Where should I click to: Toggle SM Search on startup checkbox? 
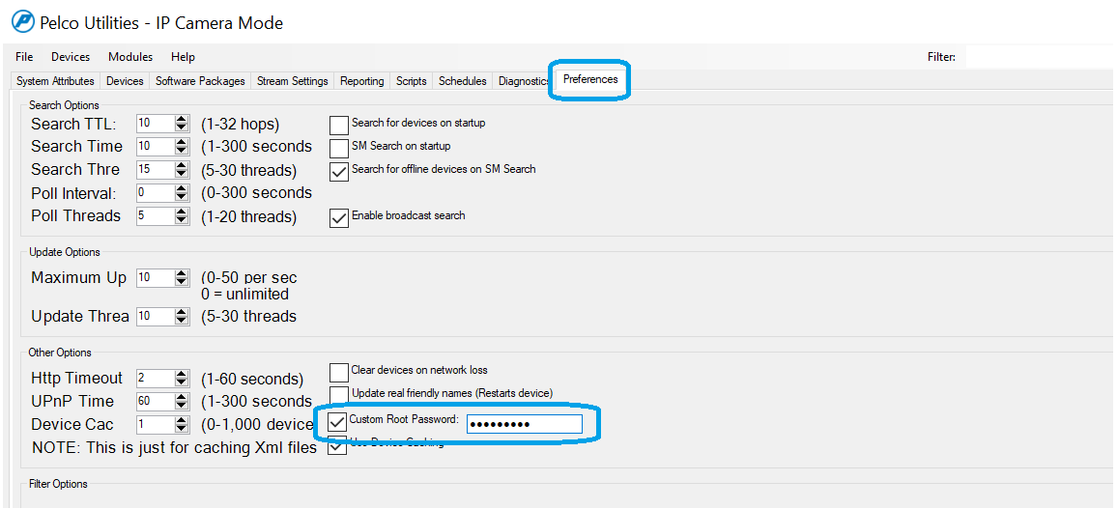tap(338, 148)
